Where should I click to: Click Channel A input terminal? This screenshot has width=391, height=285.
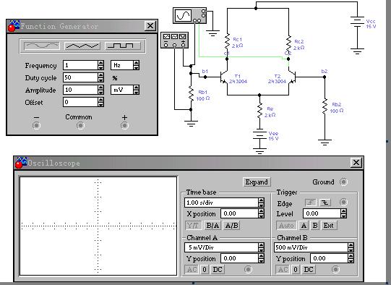point(248,270)
